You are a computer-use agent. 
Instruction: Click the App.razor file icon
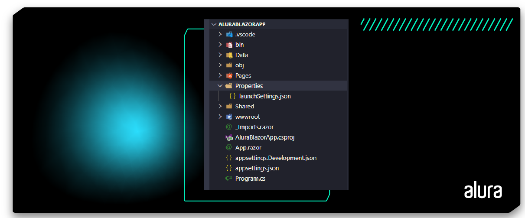(x=229, y=147)
